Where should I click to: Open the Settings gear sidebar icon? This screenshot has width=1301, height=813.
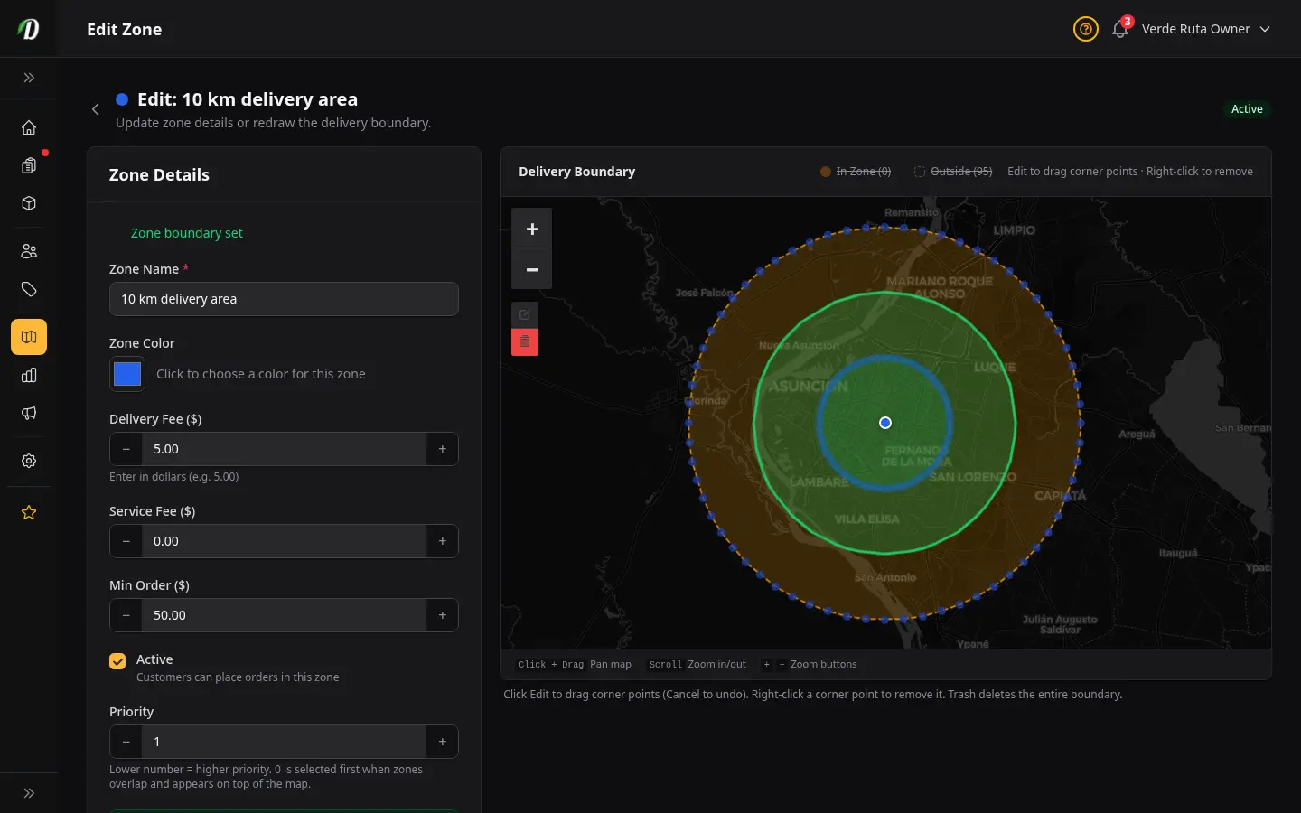click(29, 461)
